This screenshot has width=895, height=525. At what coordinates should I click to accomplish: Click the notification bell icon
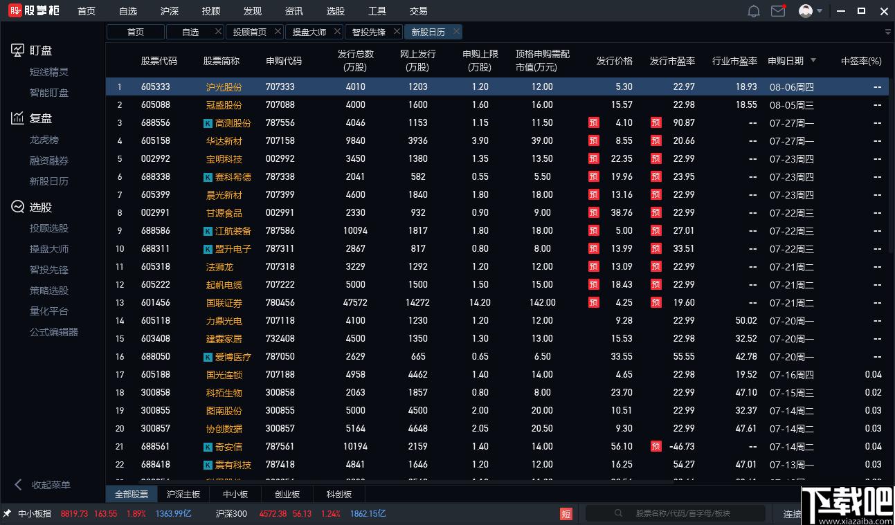click(754, 11)
